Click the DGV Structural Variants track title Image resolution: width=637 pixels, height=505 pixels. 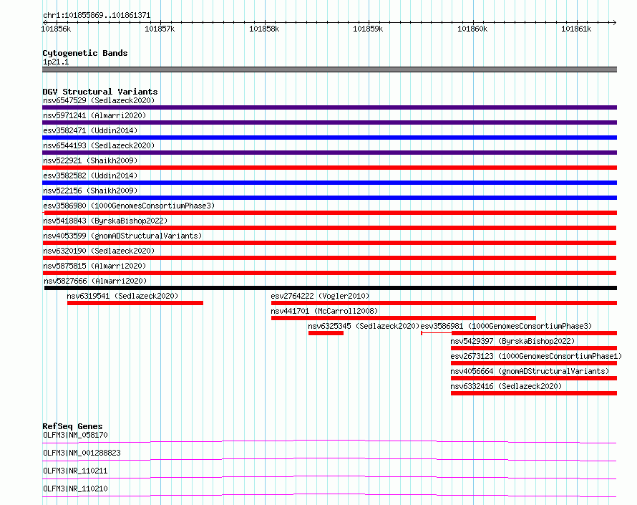pos(100,92)
